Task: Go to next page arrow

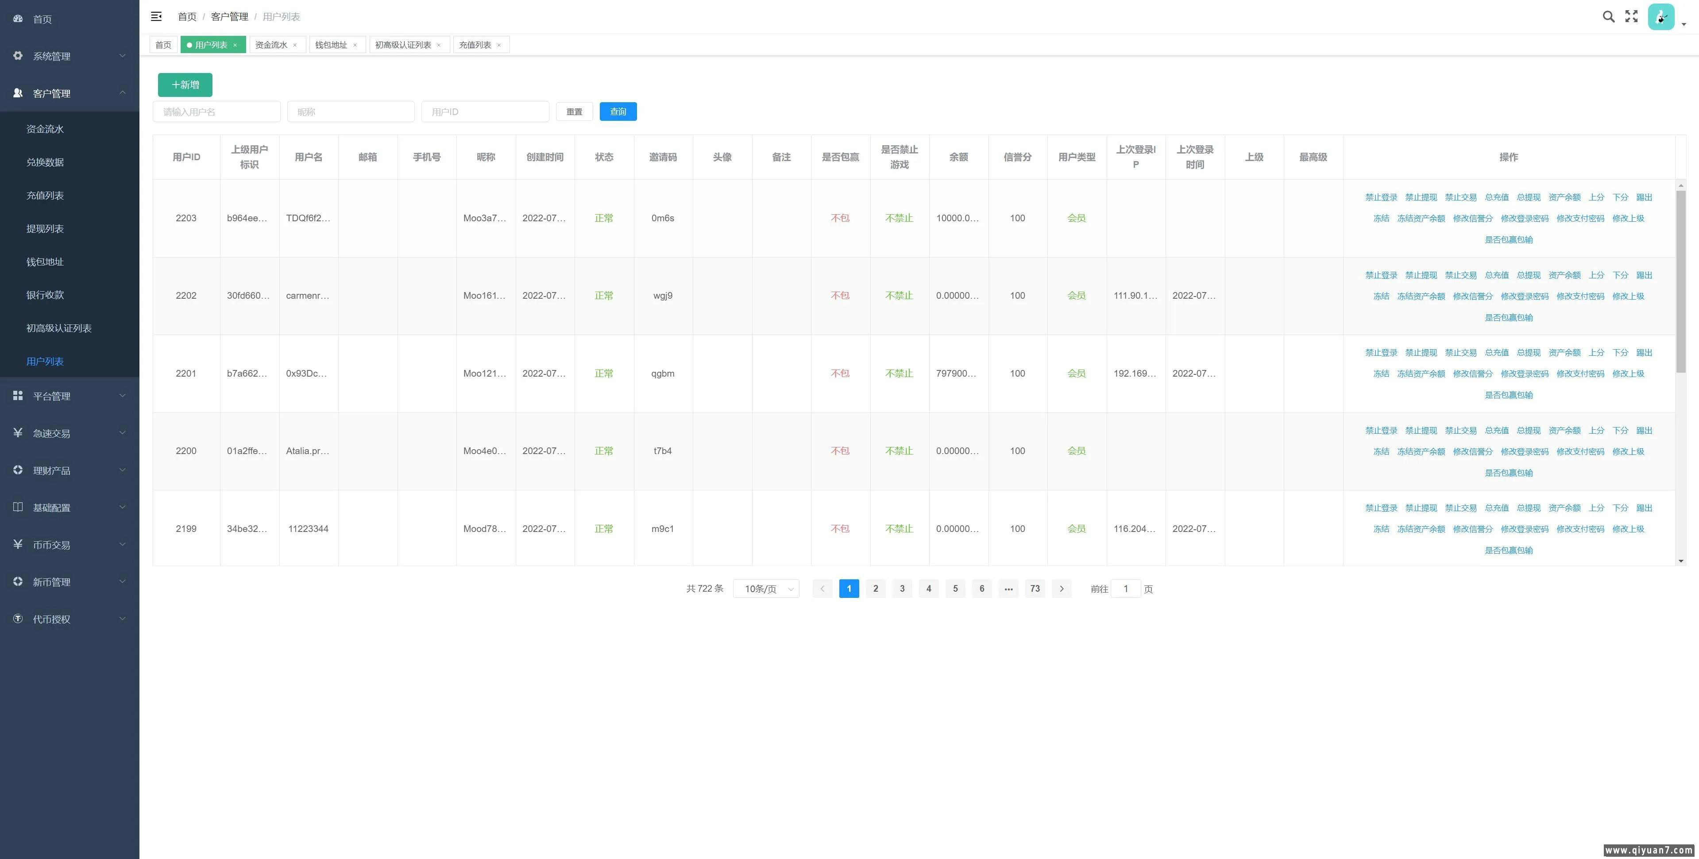Action: tap(1061, 589)
